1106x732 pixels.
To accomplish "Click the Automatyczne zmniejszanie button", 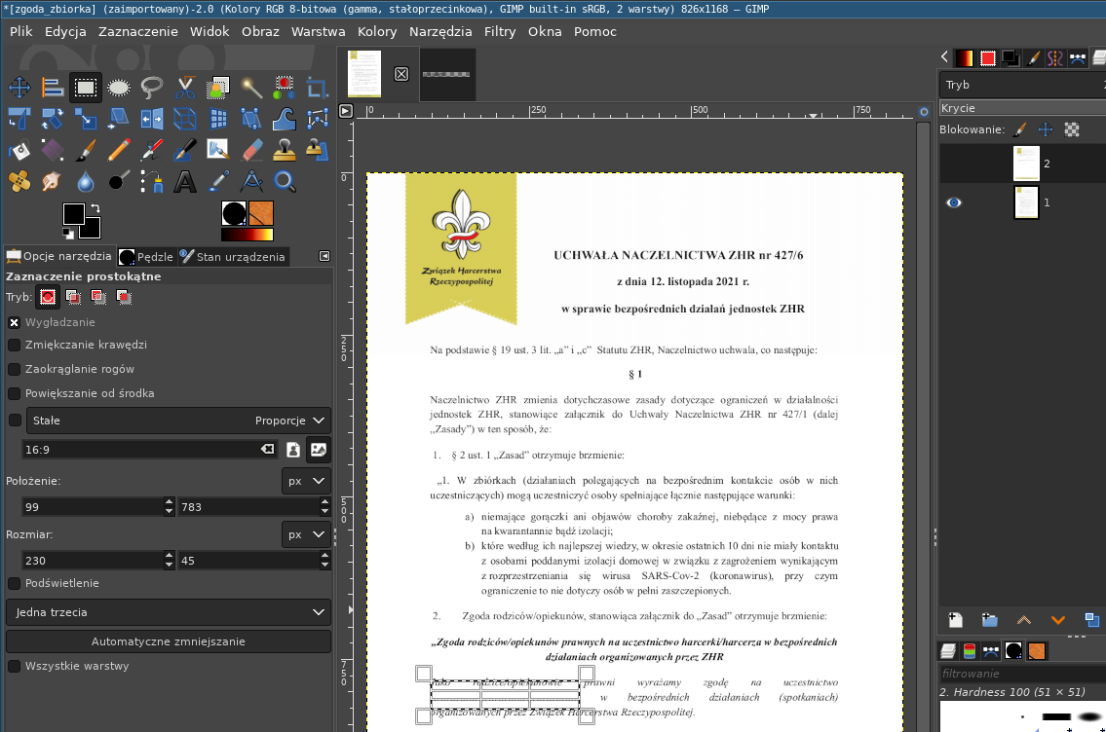I will click(168, 640).
